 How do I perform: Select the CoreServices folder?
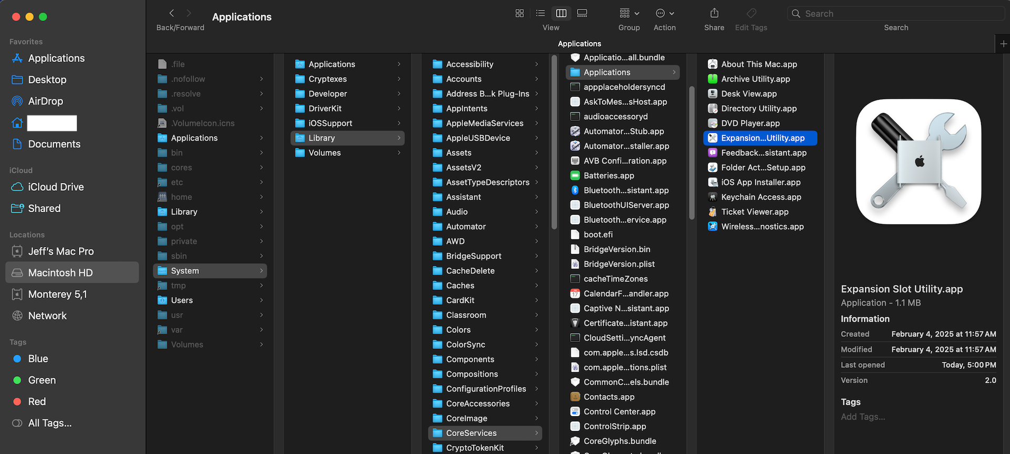click(x=485, y=433)
